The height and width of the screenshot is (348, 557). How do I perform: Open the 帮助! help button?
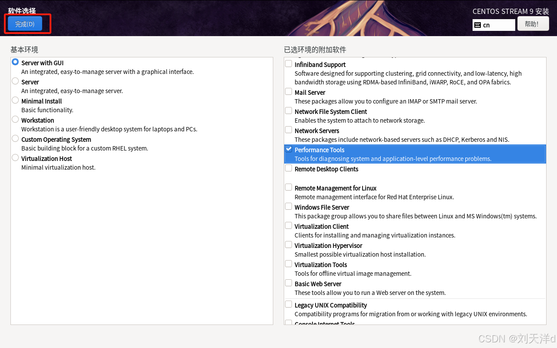click(533, 24)
